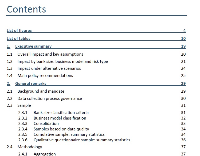Image resolution: width=200 pixels, height=156 pixels.
Task: Go to Qualitative questionnaire sample entry
Action: tap(82, 140)
